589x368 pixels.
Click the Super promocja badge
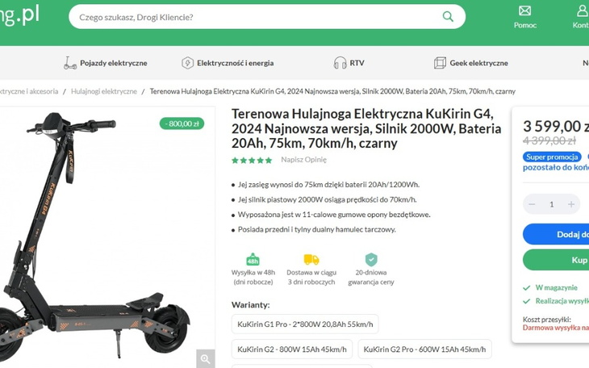pyautogui.click(x=552, y=157)
